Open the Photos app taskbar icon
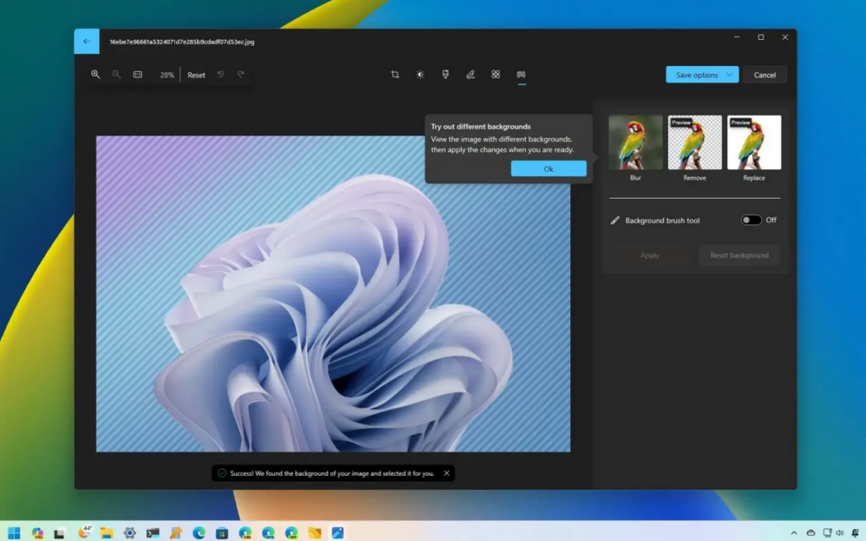The image size is (866, 541). coord(337,533)
